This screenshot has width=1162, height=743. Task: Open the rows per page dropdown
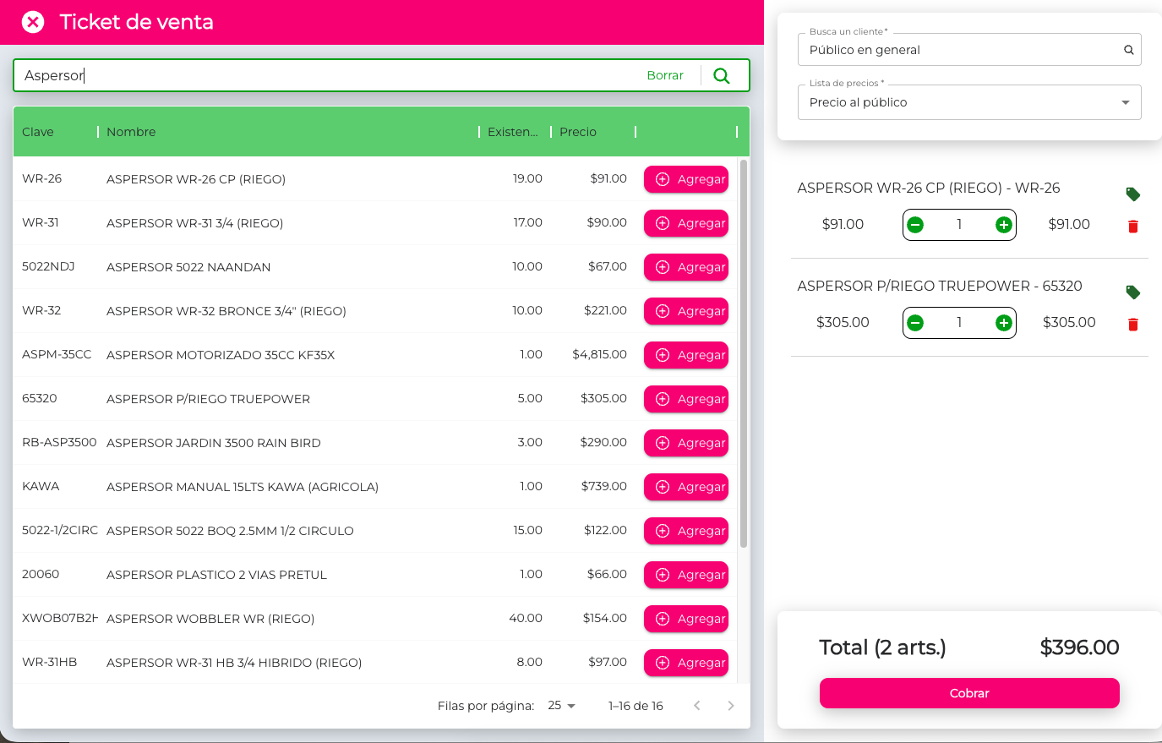[x=561, y=706]
